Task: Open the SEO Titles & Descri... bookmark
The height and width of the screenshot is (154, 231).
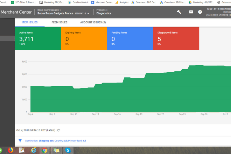Action: pyautogui.click(x=23, y=2)
